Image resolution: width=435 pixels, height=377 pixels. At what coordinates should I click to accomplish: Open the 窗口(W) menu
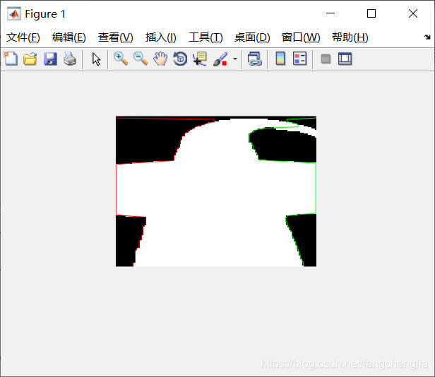301,37
